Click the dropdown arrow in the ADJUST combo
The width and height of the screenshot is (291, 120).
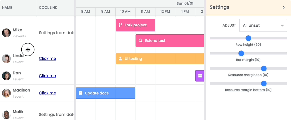coord(282,25)
